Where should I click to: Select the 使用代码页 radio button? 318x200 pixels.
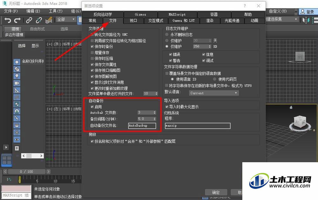(215, 79)
